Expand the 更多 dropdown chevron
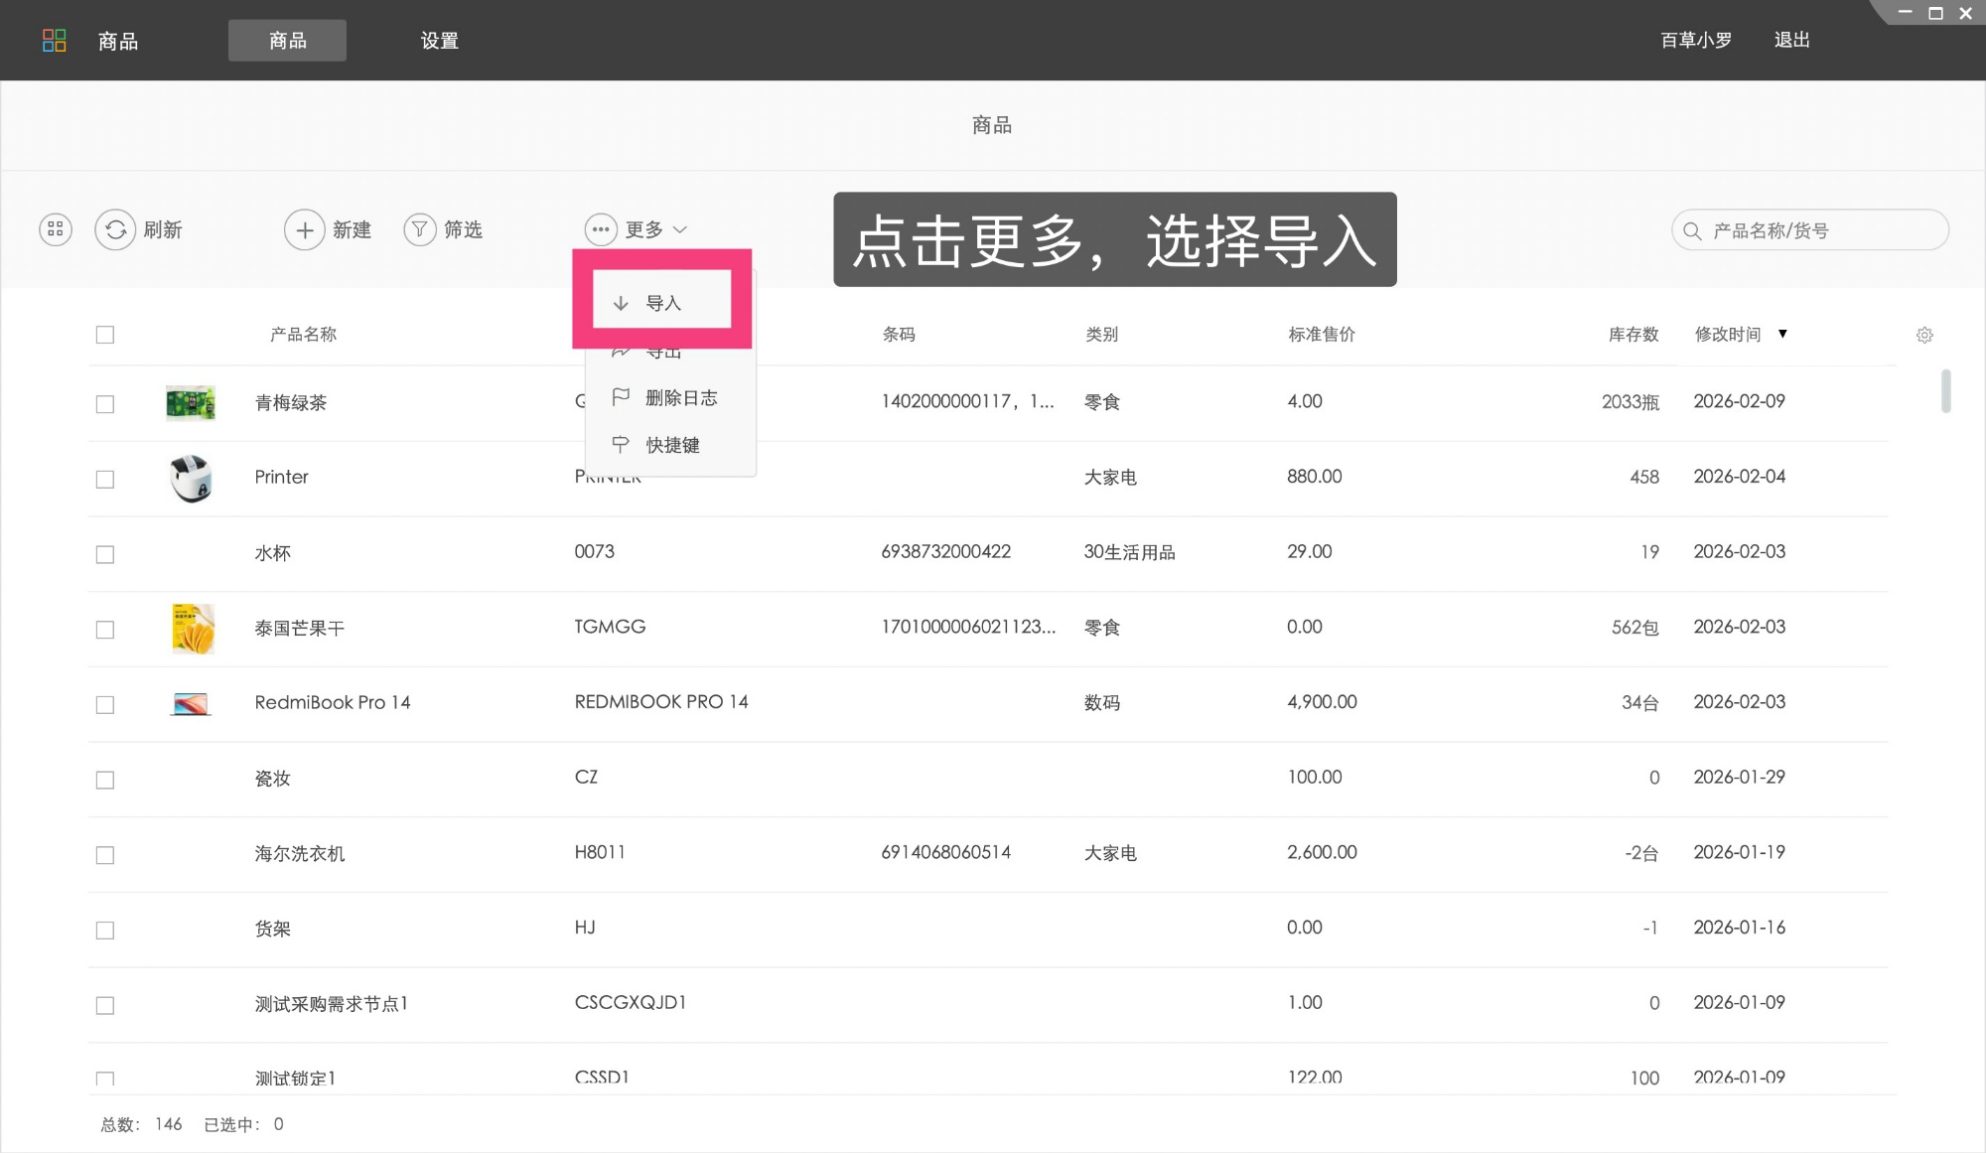The width and height of the screenshot is (1986, 1153). point(680,229)
